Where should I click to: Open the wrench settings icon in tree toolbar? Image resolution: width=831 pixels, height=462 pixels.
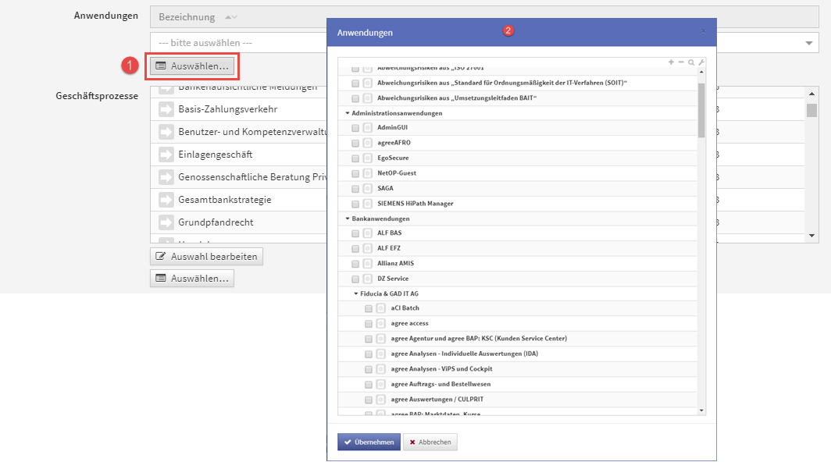click(x=701, y=62)
